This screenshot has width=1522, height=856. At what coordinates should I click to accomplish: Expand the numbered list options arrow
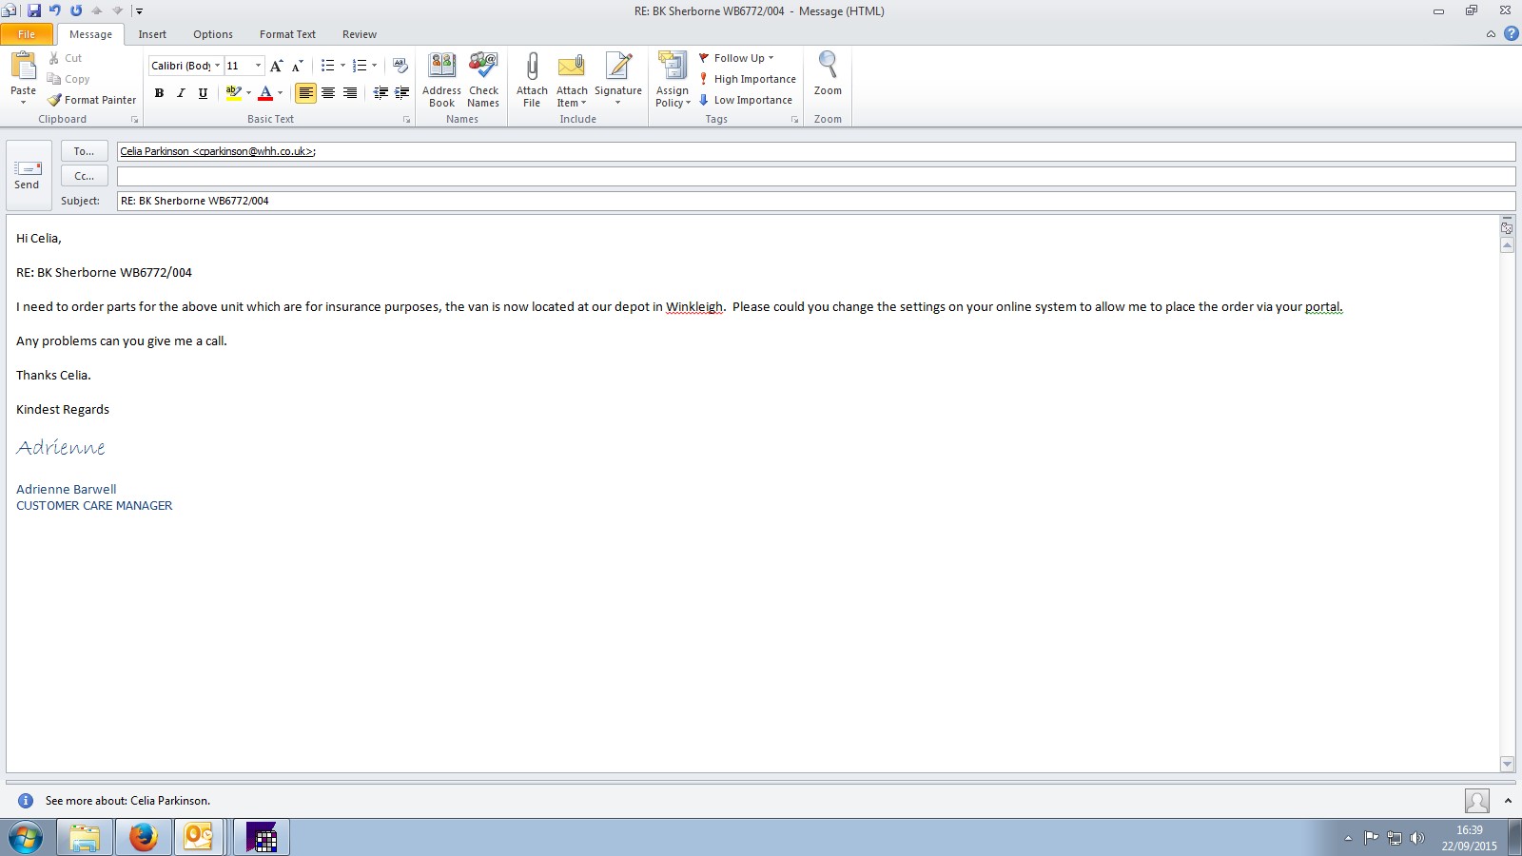374,66
